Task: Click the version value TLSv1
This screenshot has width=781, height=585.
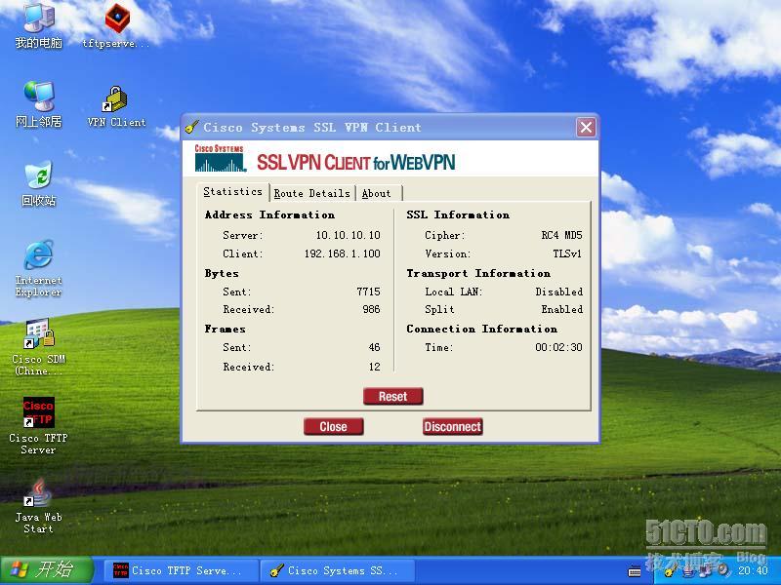Action: click(x=567, y=253)
